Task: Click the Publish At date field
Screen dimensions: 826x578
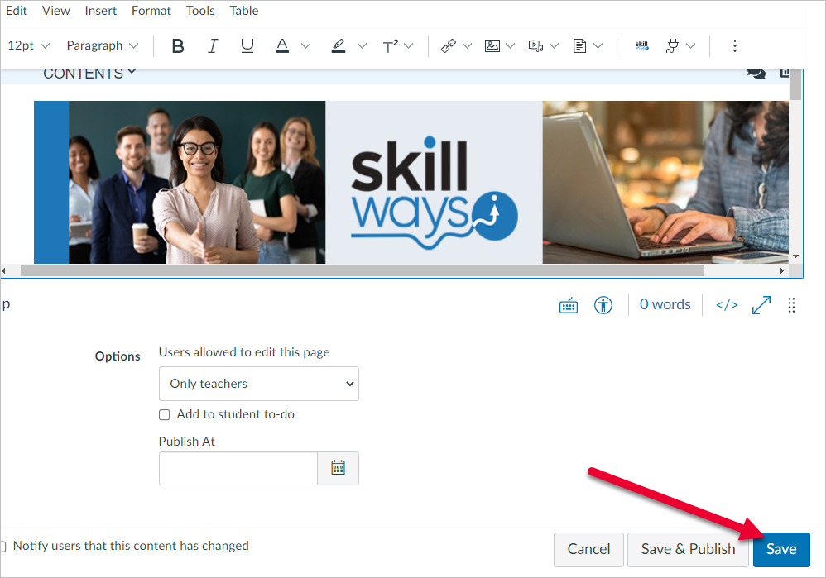Action: tap(238, 468)
